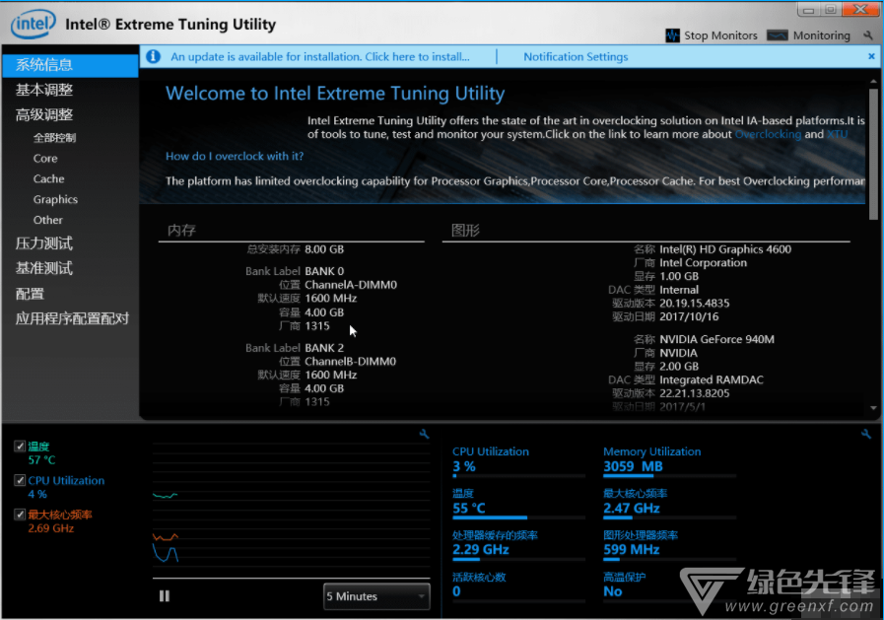Screen dimensions: 884x620
Task: Open 压力测试 page
Action: [x=44, y=243]
